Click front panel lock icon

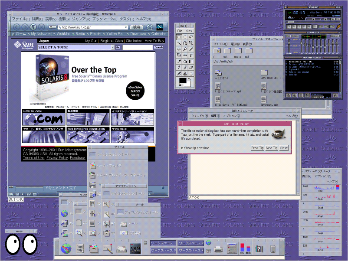[x=145, y=243]
